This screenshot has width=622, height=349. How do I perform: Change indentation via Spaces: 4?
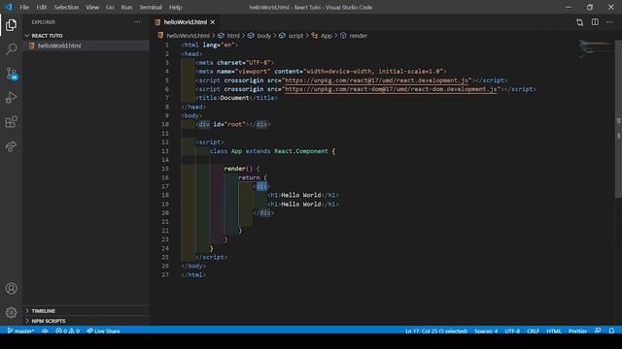coord(486,331)
